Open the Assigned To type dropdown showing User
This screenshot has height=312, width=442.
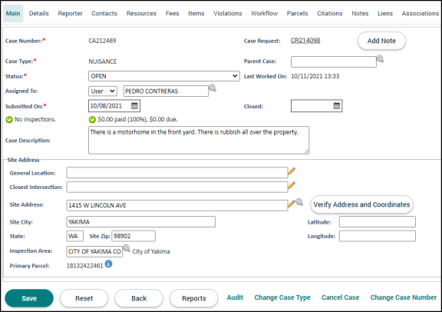[103, 91]
